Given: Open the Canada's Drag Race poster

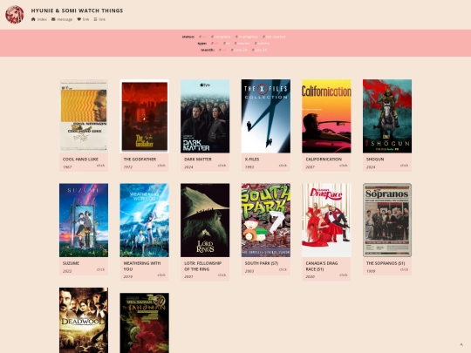Looking at the screenshot, I should point(326,220).
